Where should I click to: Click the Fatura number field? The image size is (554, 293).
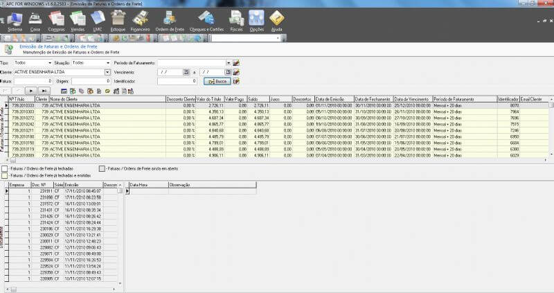pyautogui.click(x=33, y=81)
